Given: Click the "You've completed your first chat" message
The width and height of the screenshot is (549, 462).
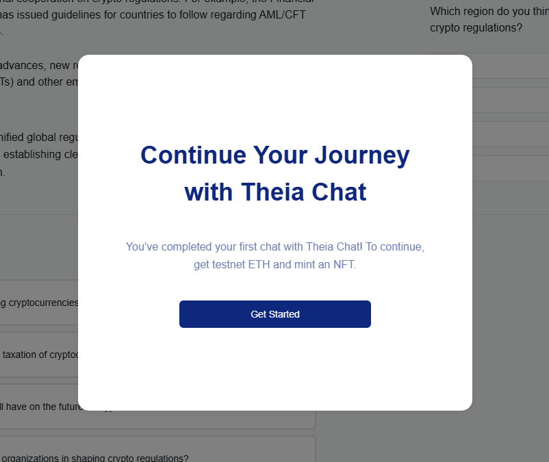Looking at the screenshot, I should tap(274, 246).
